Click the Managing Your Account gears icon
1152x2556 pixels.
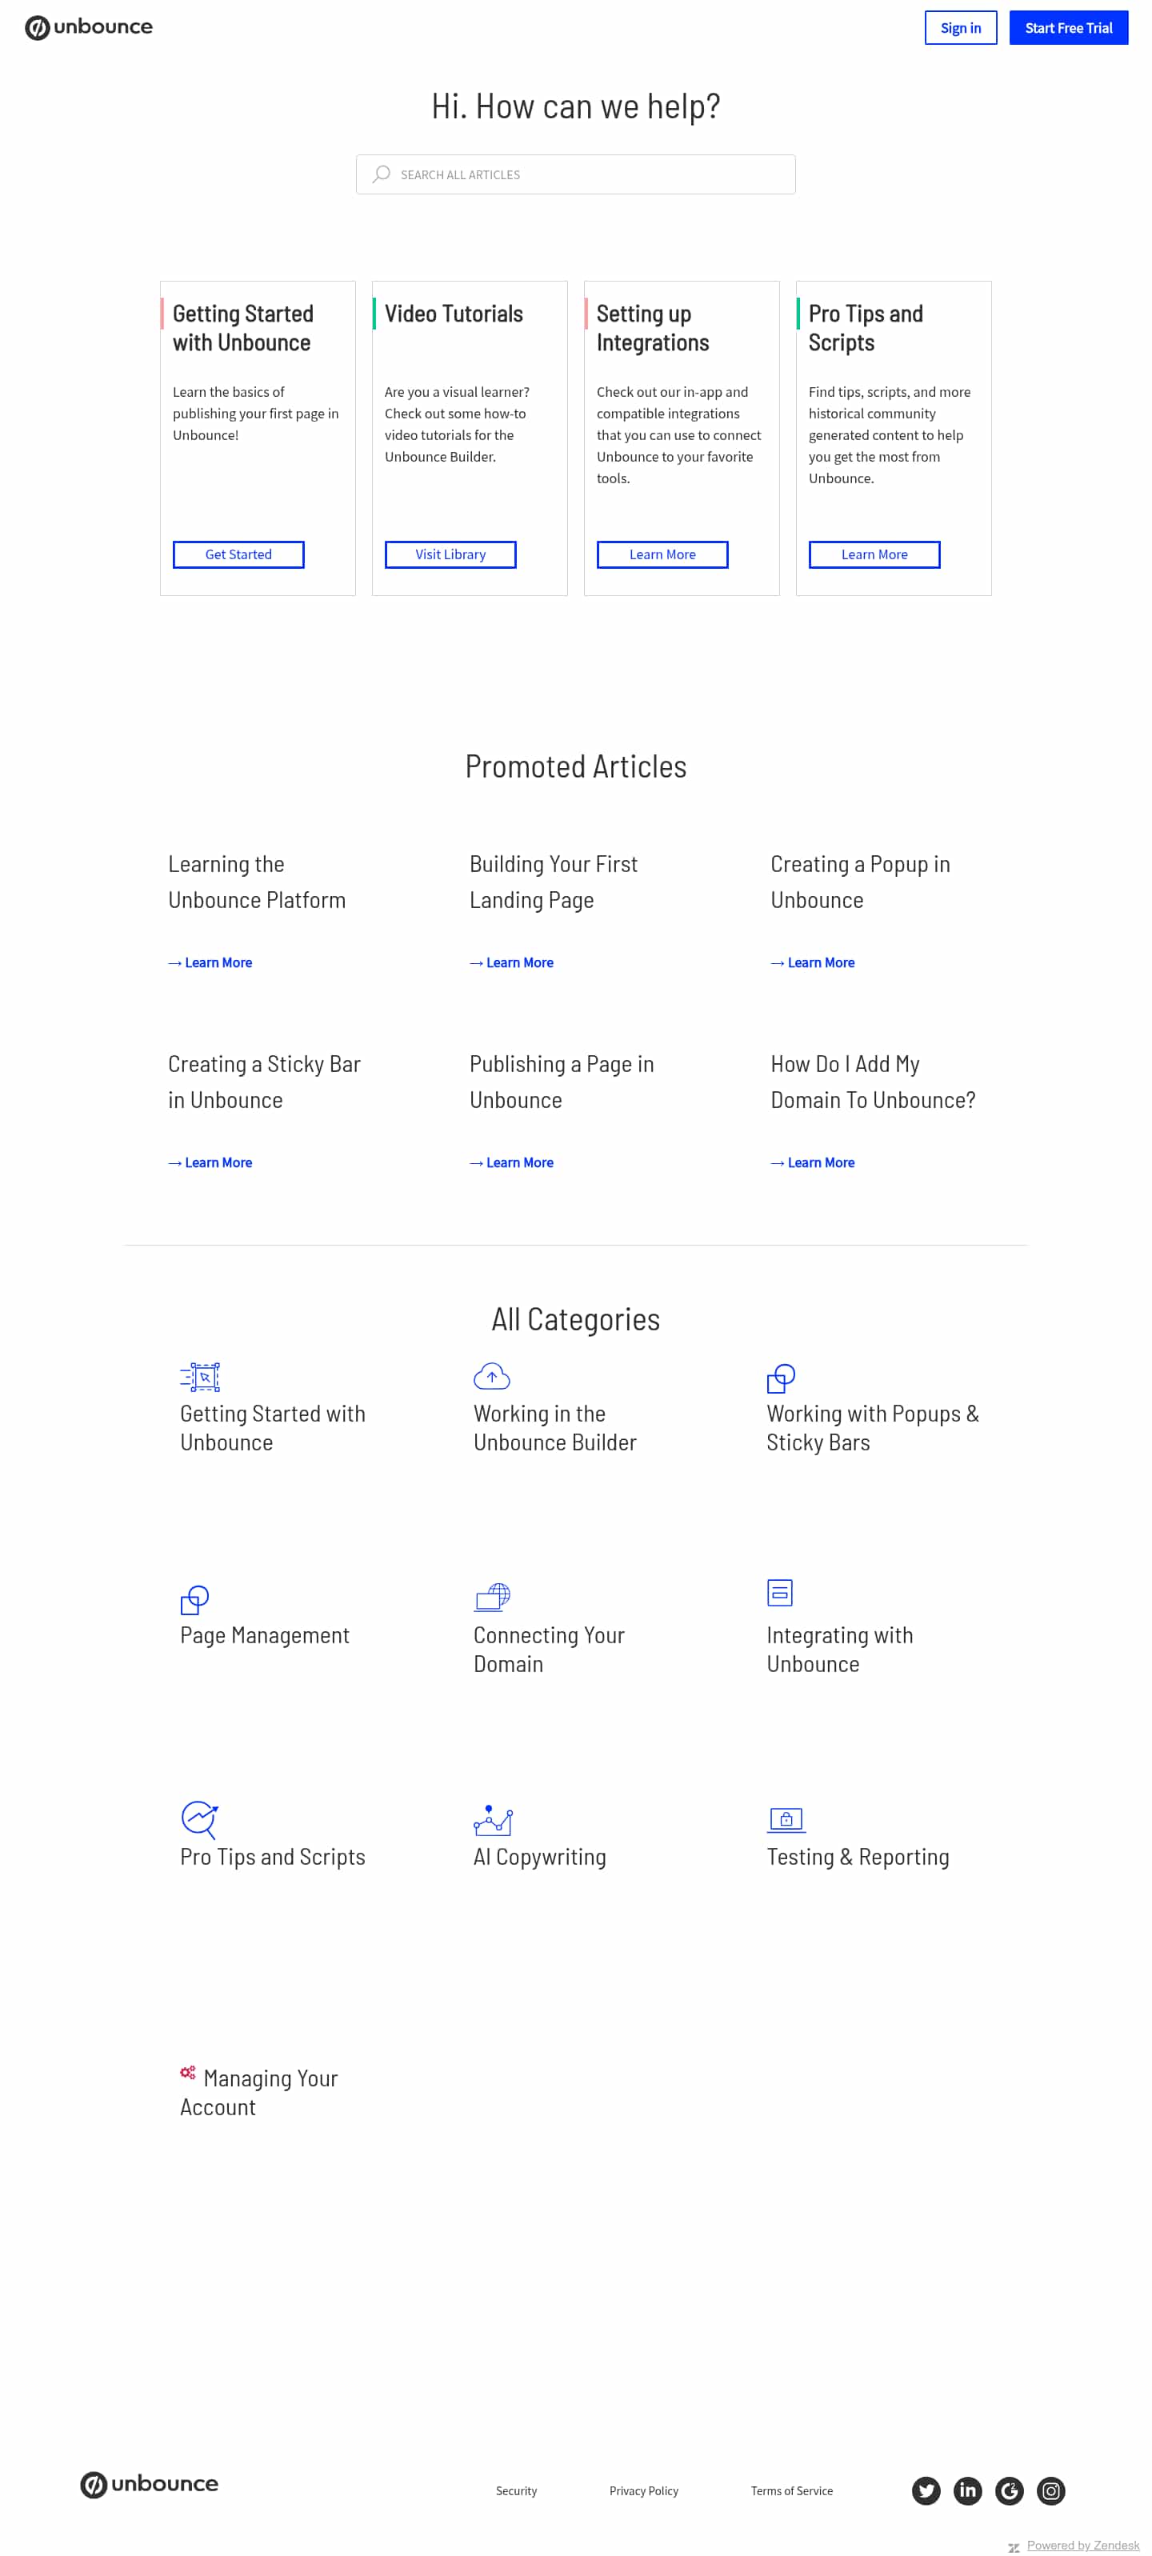(x=187, y=2073)
